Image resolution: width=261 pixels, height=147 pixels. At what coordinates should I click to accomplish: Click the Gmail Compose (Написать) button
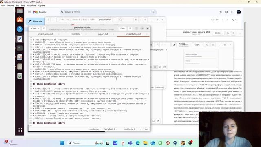(x=35, y=21)
